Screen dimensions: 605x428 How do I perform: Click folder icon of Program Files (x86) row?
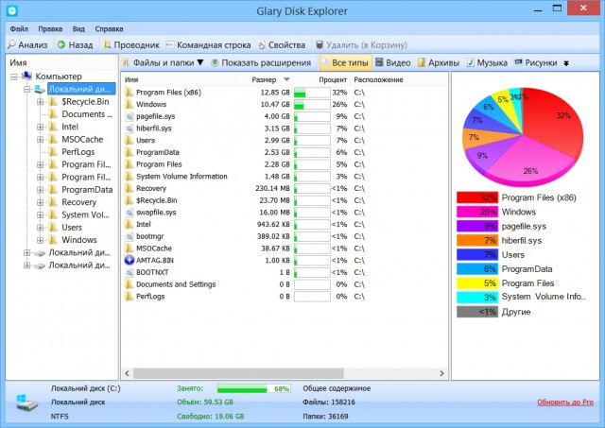(x=130, y=93)
